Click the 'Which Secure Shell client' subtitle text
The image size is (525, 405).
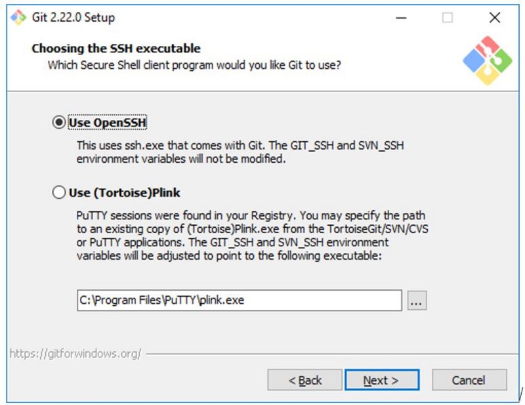point(194,66)
